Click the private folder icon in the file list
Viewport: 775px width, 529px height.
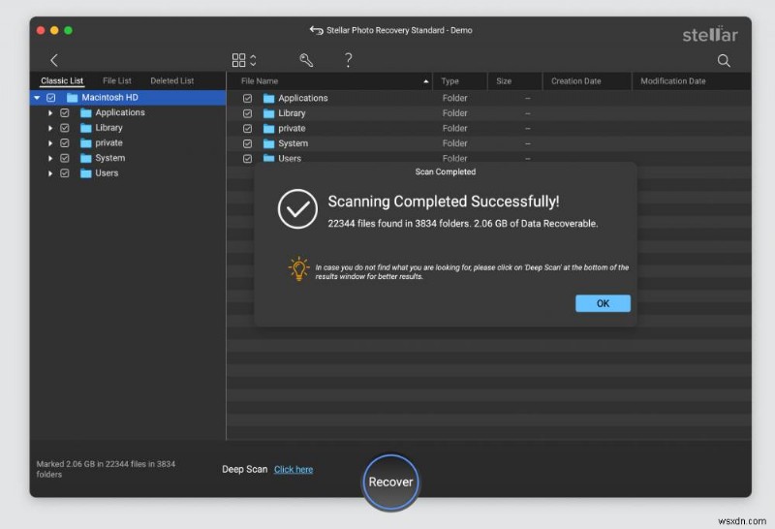tap(269, 129)
